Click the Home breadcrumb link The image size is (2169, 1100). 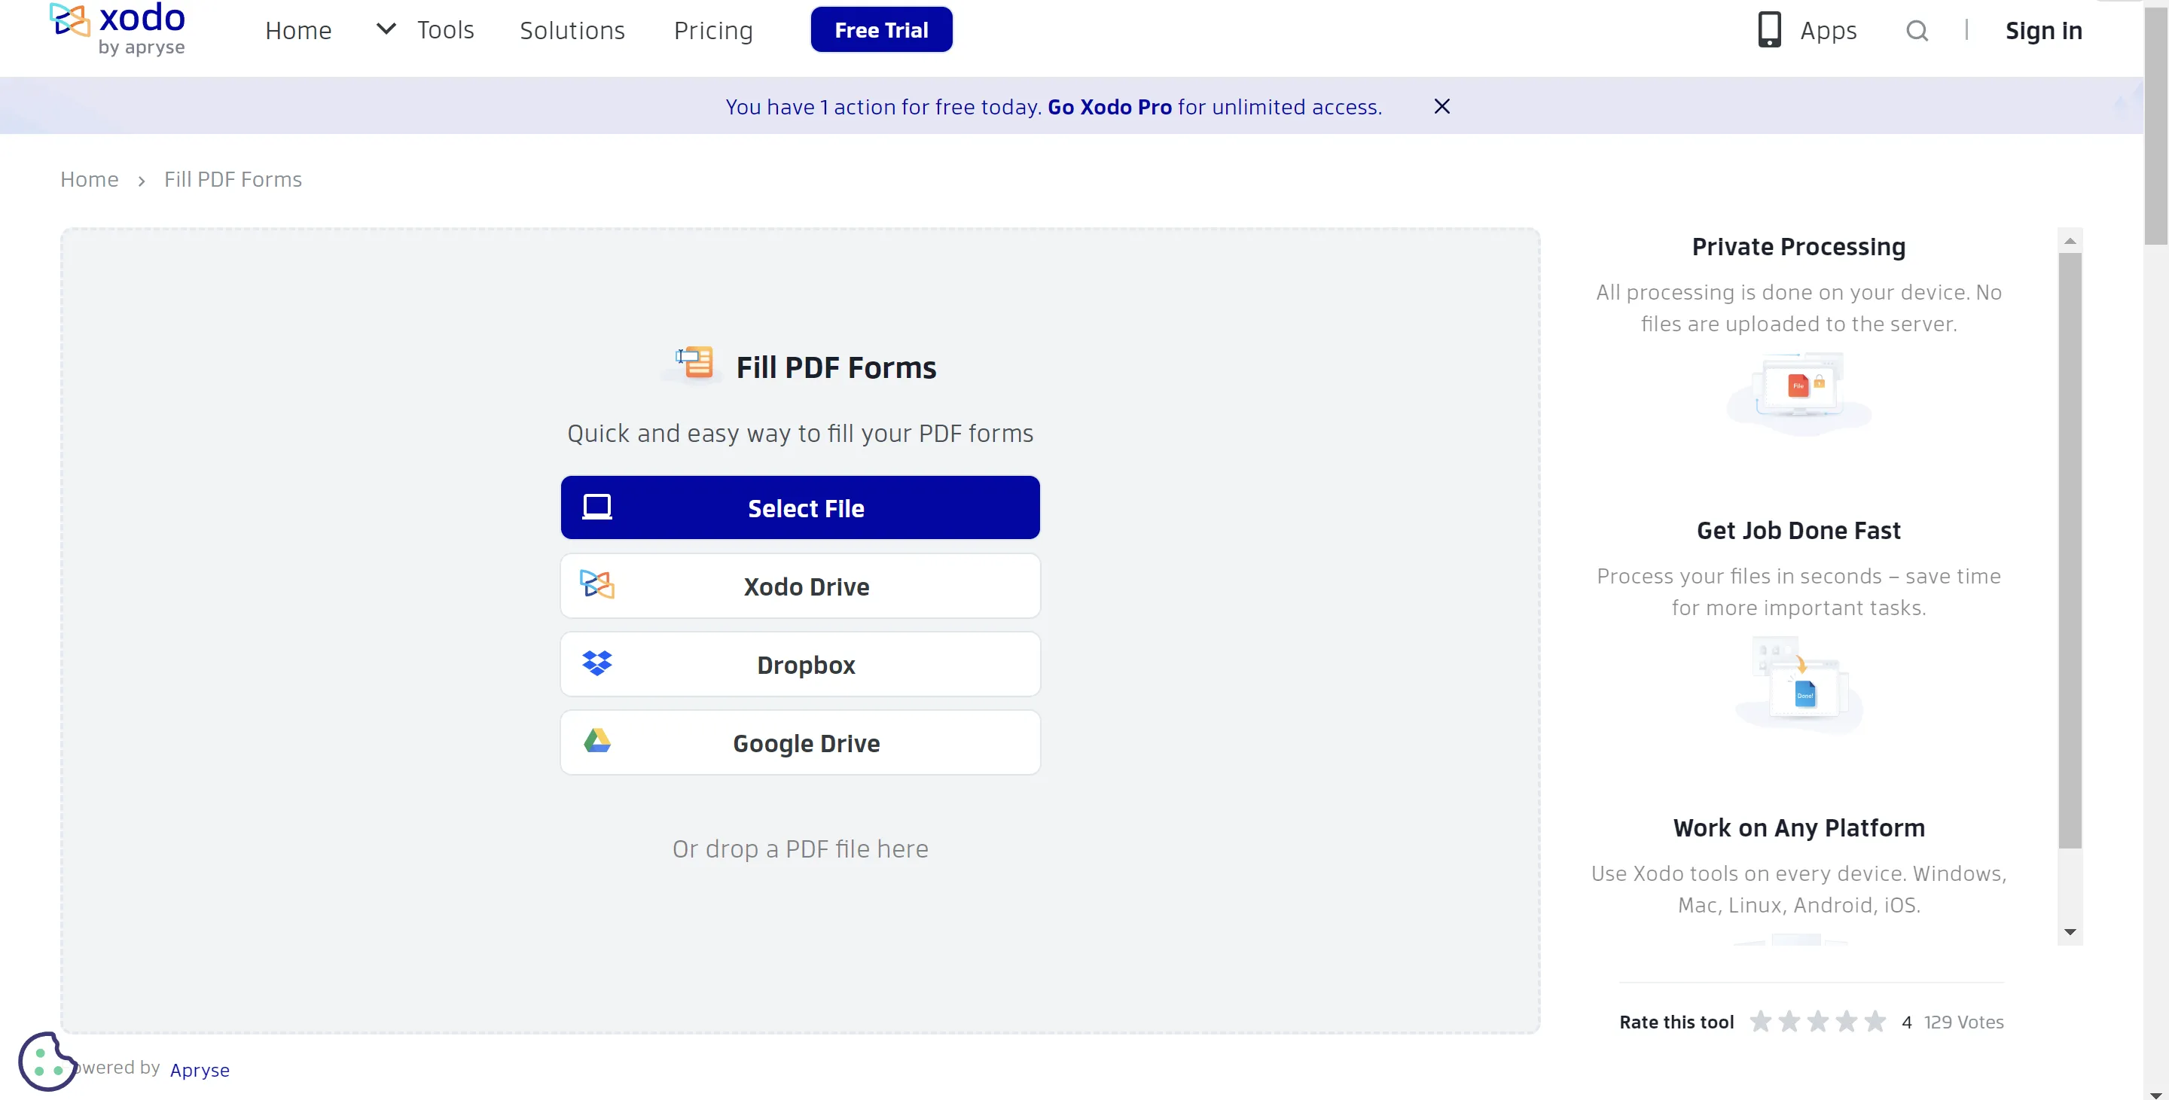click(88, 178)
